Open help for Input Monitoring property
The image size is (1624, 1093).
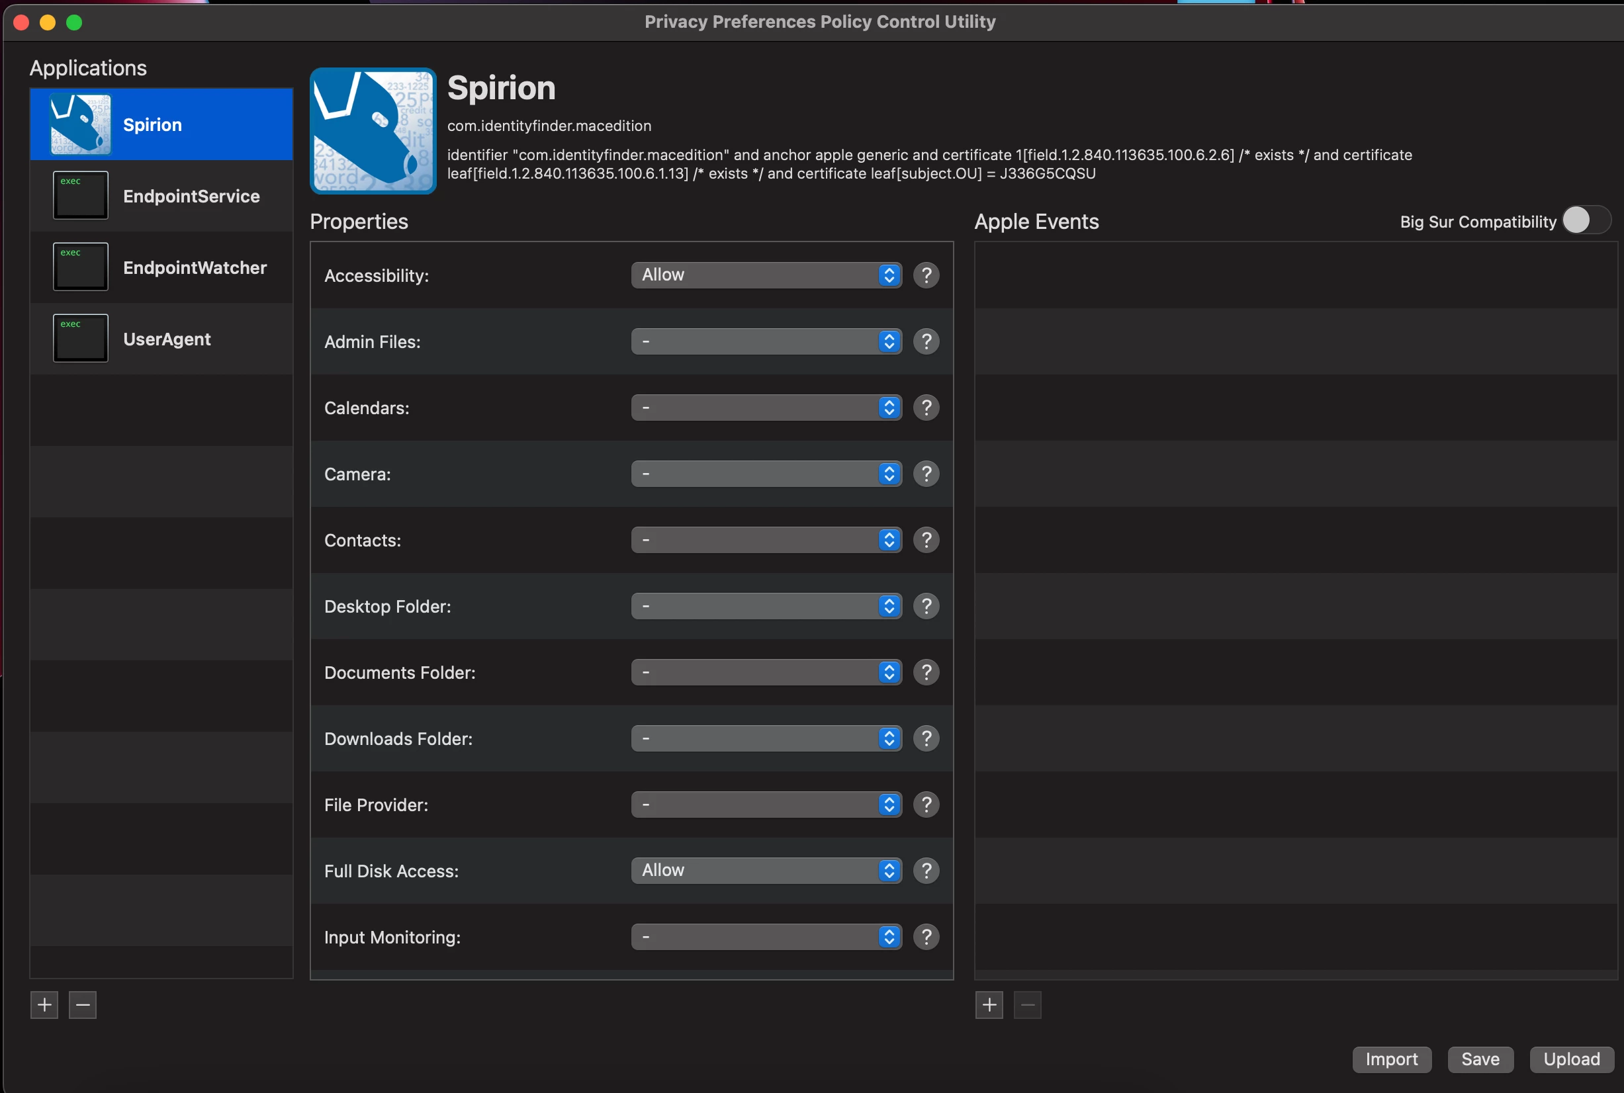pyautogui.click(x=926, y=937)
